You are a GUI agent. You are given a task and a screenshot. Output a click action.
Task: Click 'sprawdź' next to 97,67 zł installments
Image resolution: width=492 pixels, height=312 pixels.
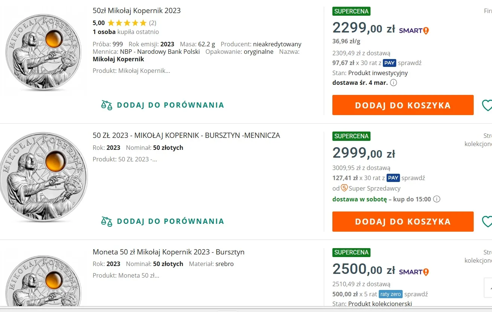tap(409, 63)
